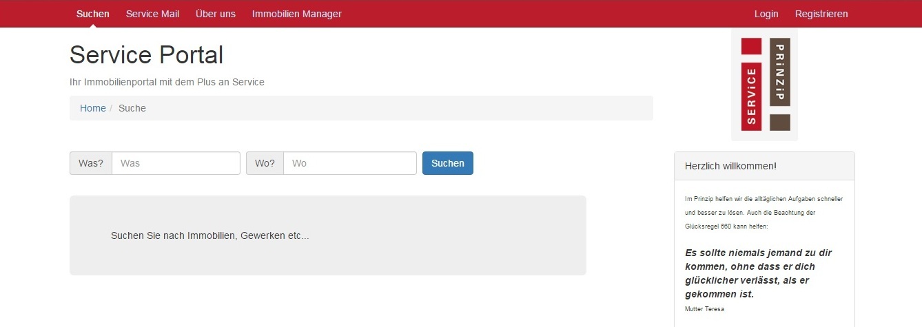Viewport: 922px width, 327px height.
Task: Click the Was search input field
Action: (x=176, y=163)
